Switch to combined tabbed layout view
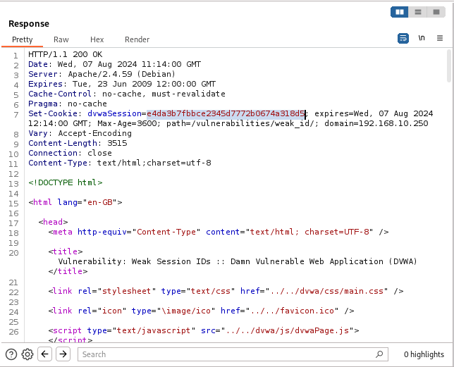This screenshot has width=454, height=367. pyautogui.click(x=436, y=12)
